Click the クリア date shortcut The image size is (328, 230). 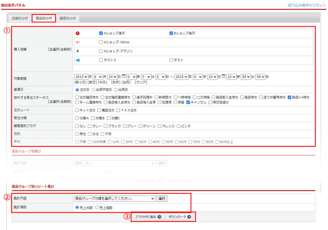pyautogui.click(x=141, y=82)
